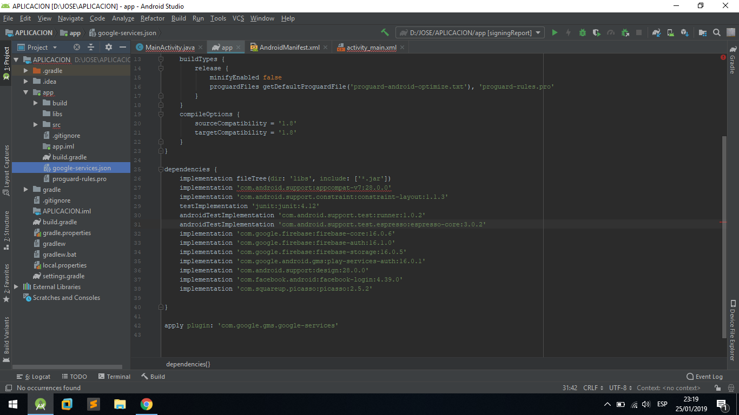739x415 pixels.
Task: Hide the Project panel with minus icon
Action: (123, 47)
